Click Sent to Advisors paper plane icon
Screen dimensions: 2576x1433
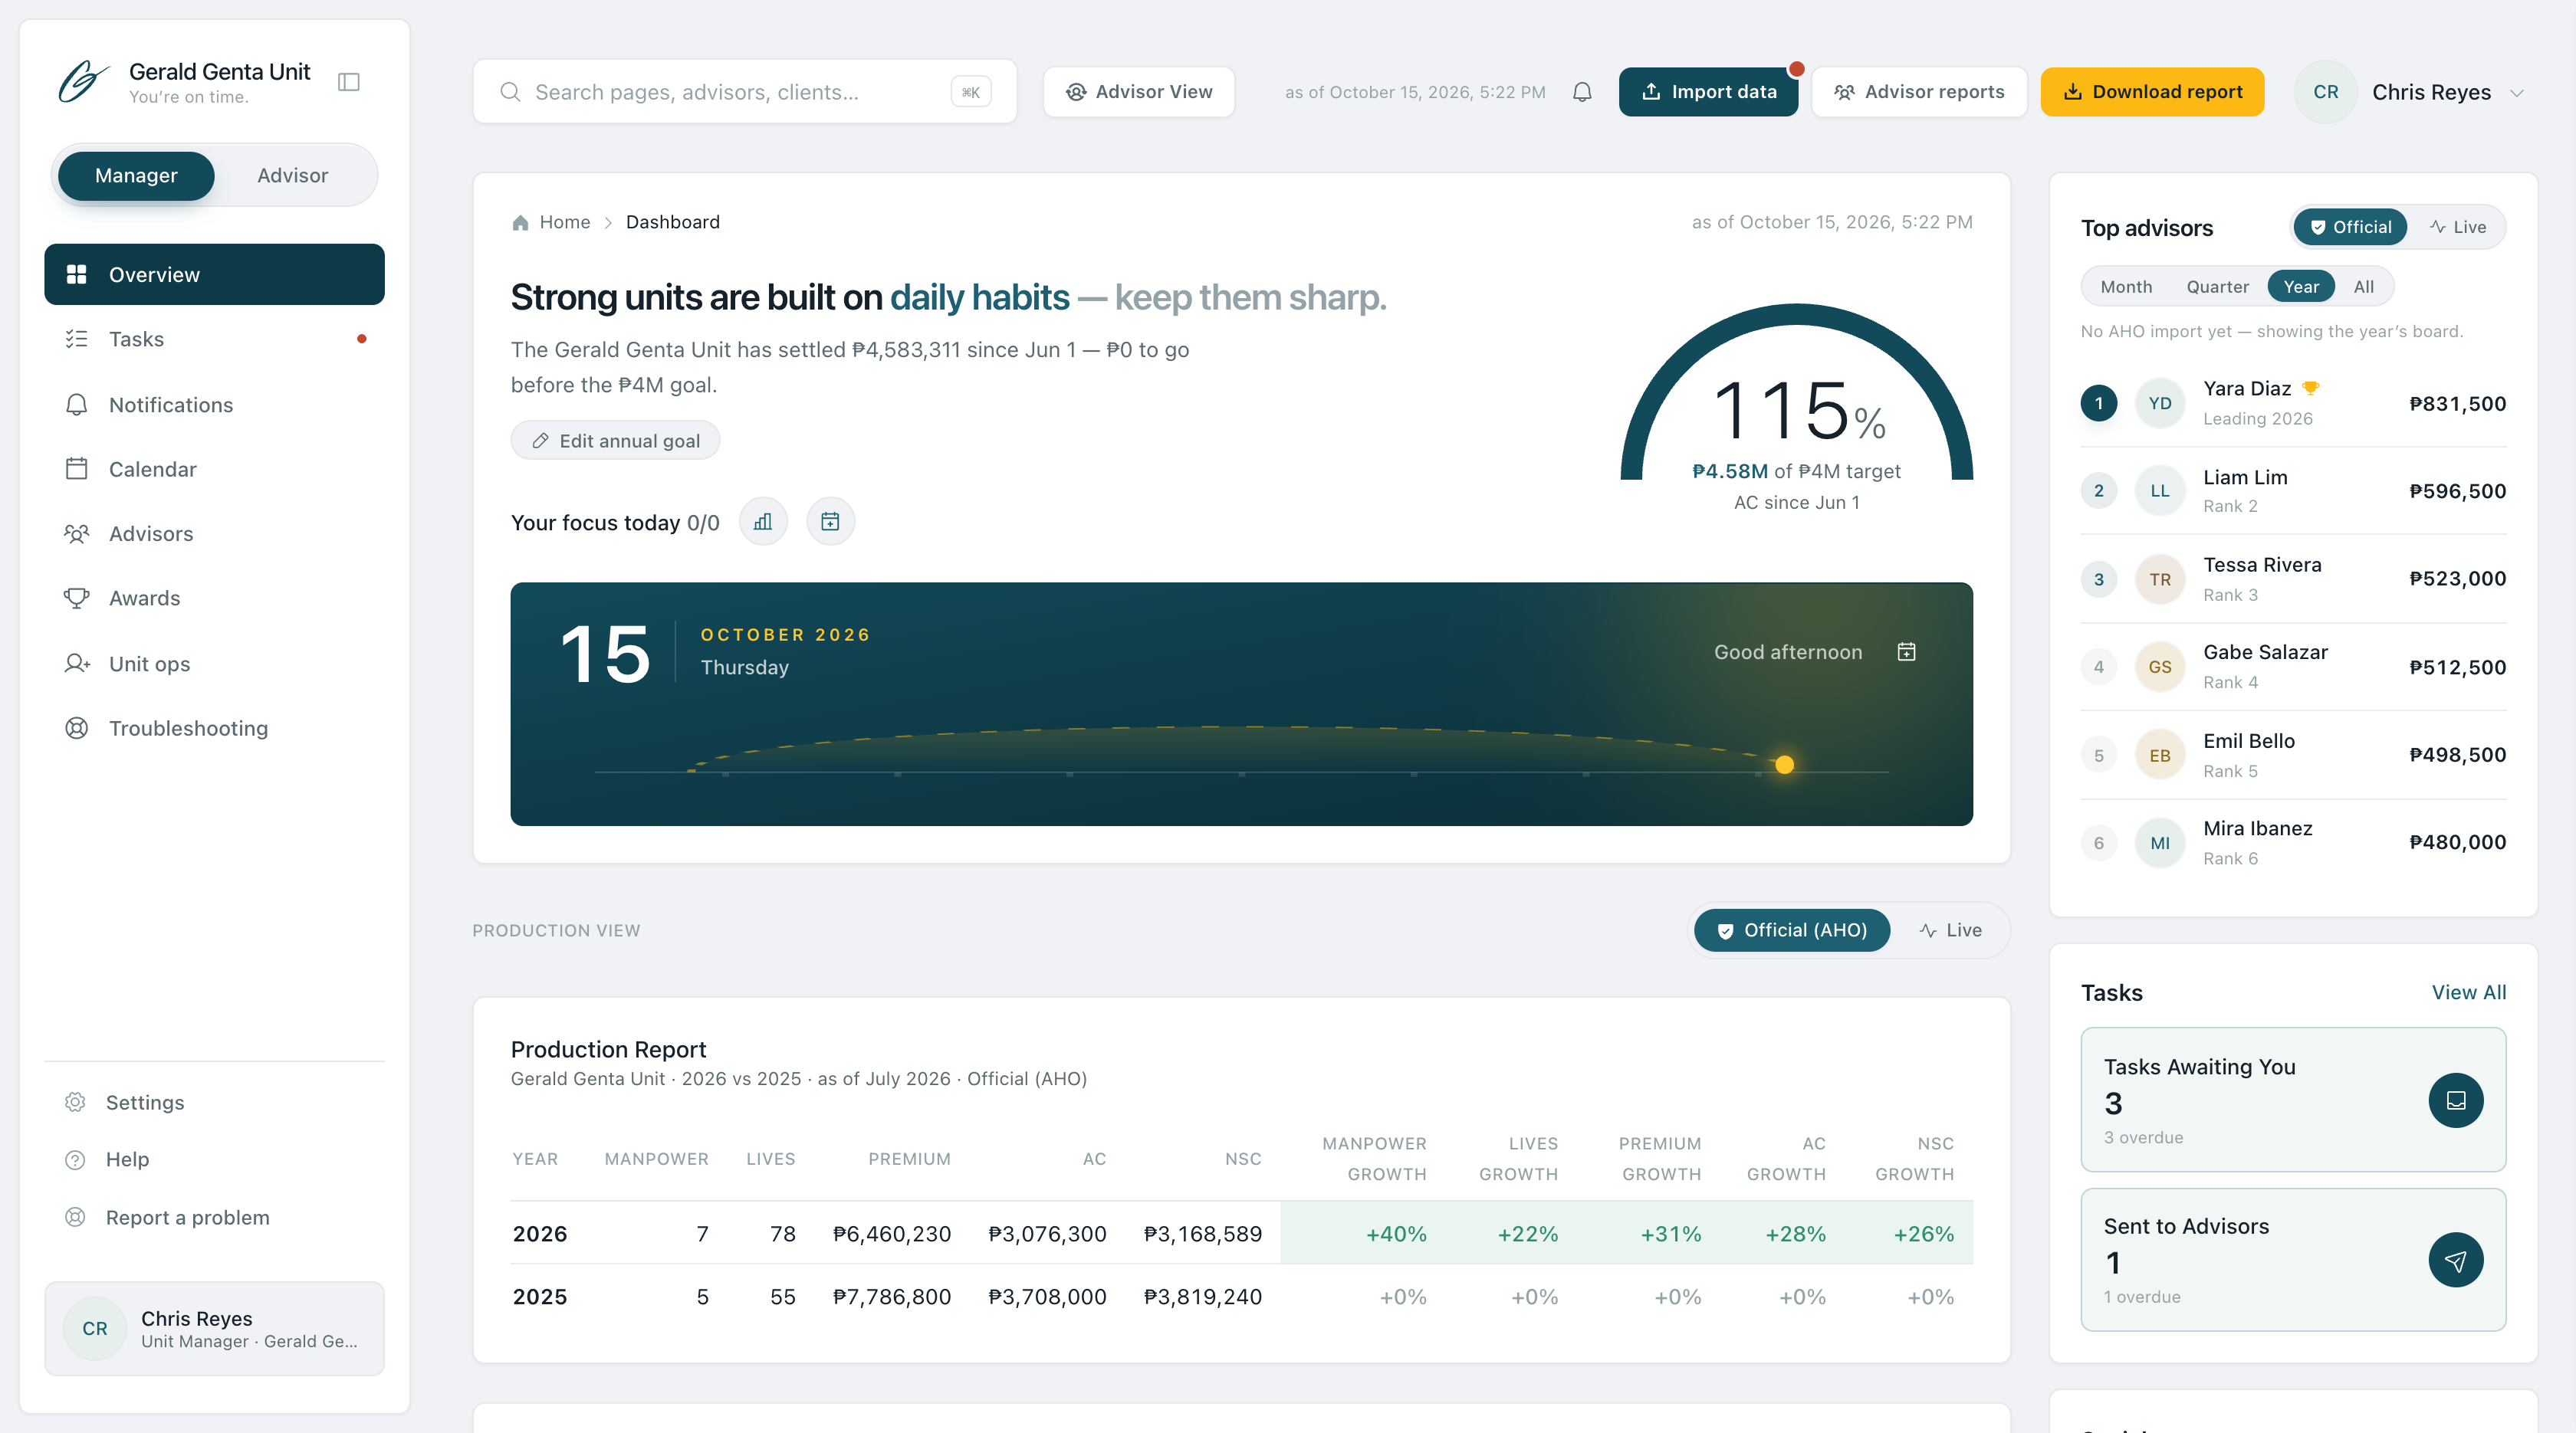(2456, 1260)
